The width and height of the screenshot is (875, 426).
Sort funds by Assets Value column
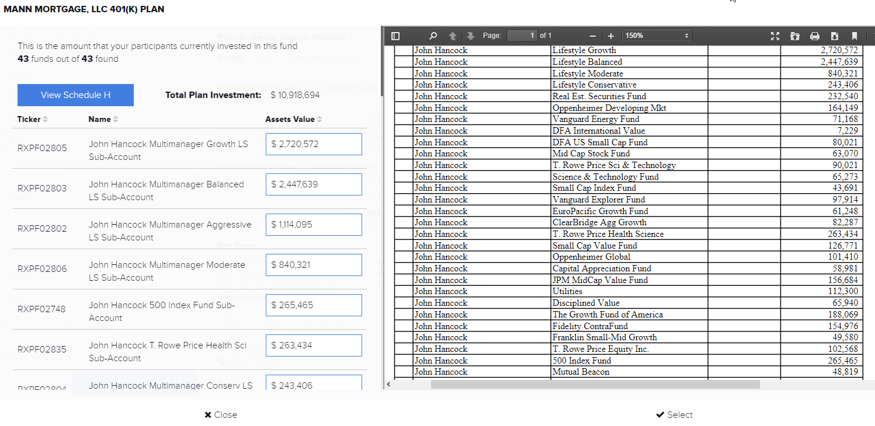pos(294,119)
